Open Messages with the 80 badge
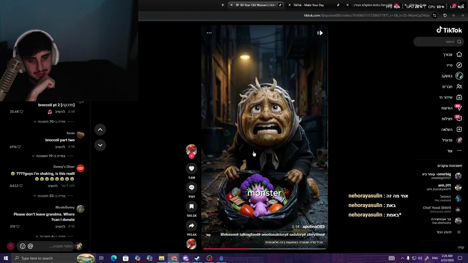Image resolution: width=468 pixels, height=263 pixels. tap(458, 108)
